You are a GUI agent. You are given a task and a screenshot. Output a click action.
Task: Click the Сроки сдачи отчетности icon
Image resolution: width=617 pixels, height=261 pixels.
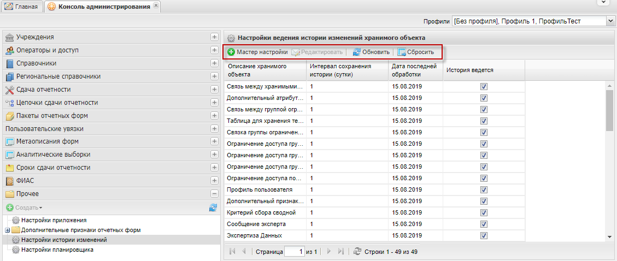coord(10,168)
